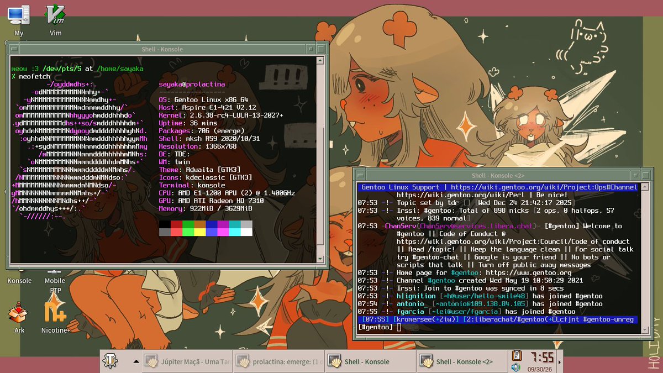Click scrollbar down arrow in Shell - Konsole
The image size is (663, 373).
321,258
